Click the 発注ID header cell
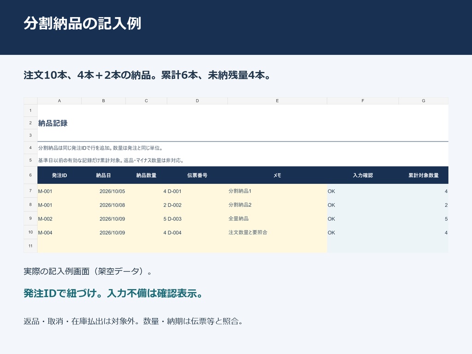This screenshot has width=472, height=354. [x=59, y=175]
